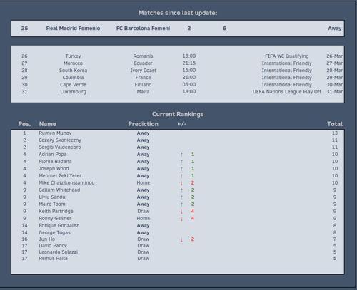Select player 'Sergio Valdenebro'

(x=60, y=147)
